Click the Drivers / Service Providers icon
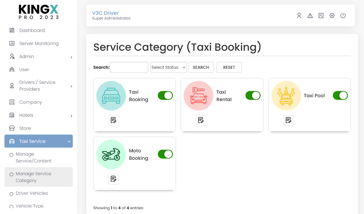364x214 pixels. pyautogui.click(x=12, y=86)
